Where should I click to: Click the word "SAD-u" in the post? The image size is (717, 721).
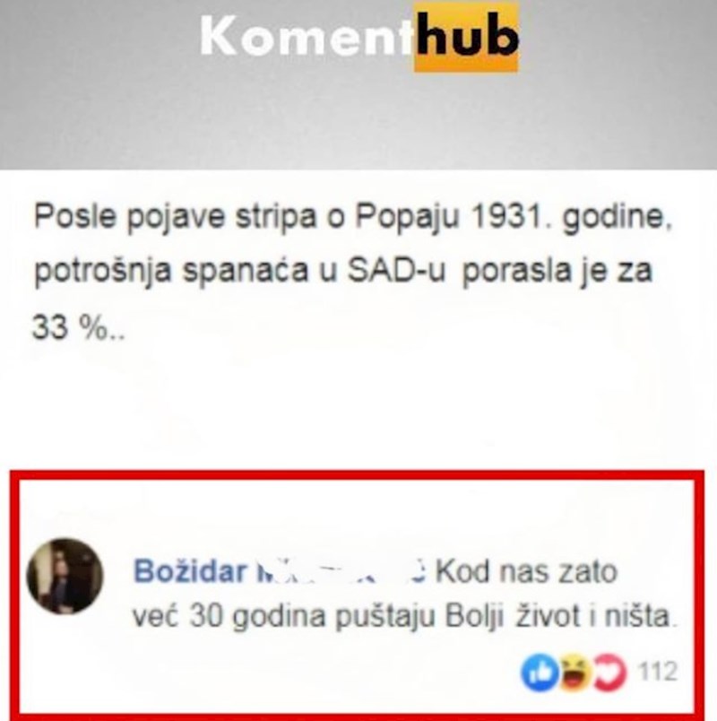(x=396, y=269)
